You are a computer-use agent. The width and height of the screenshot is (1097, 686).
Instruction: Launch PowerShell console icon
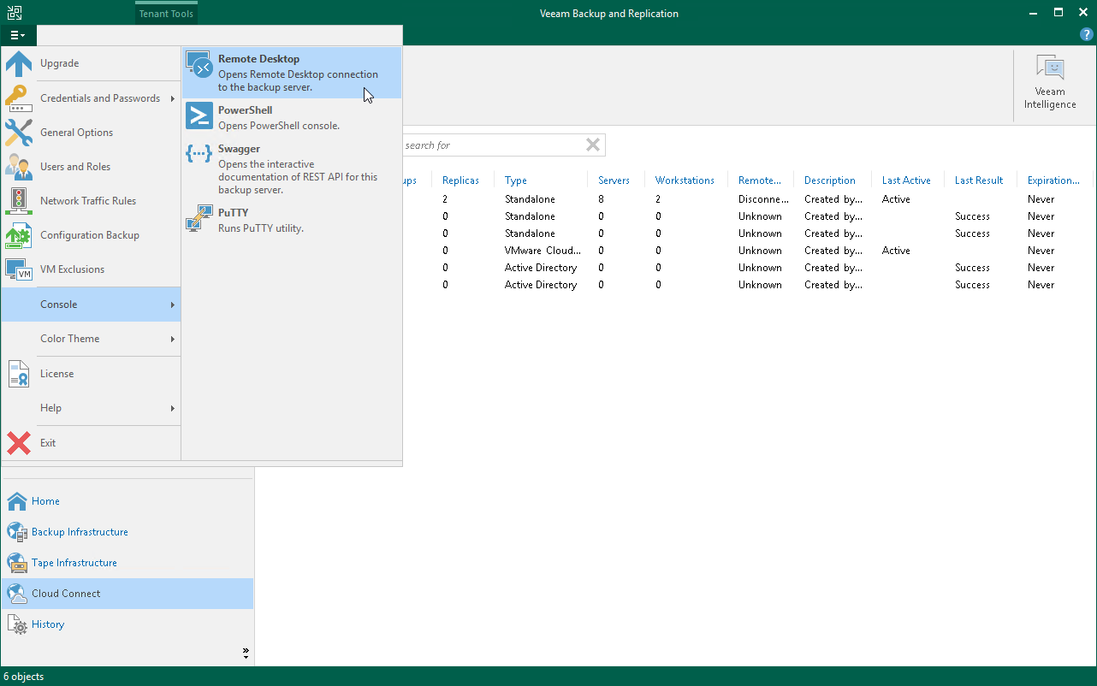pos(199,115)
